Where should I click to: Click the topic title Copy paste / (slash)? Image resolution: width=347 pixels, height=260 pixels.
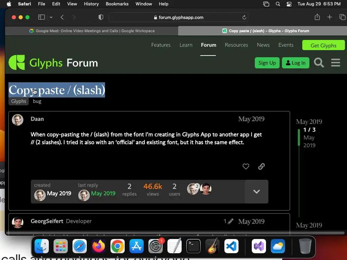pyautogui.click(x=57, y=90)
